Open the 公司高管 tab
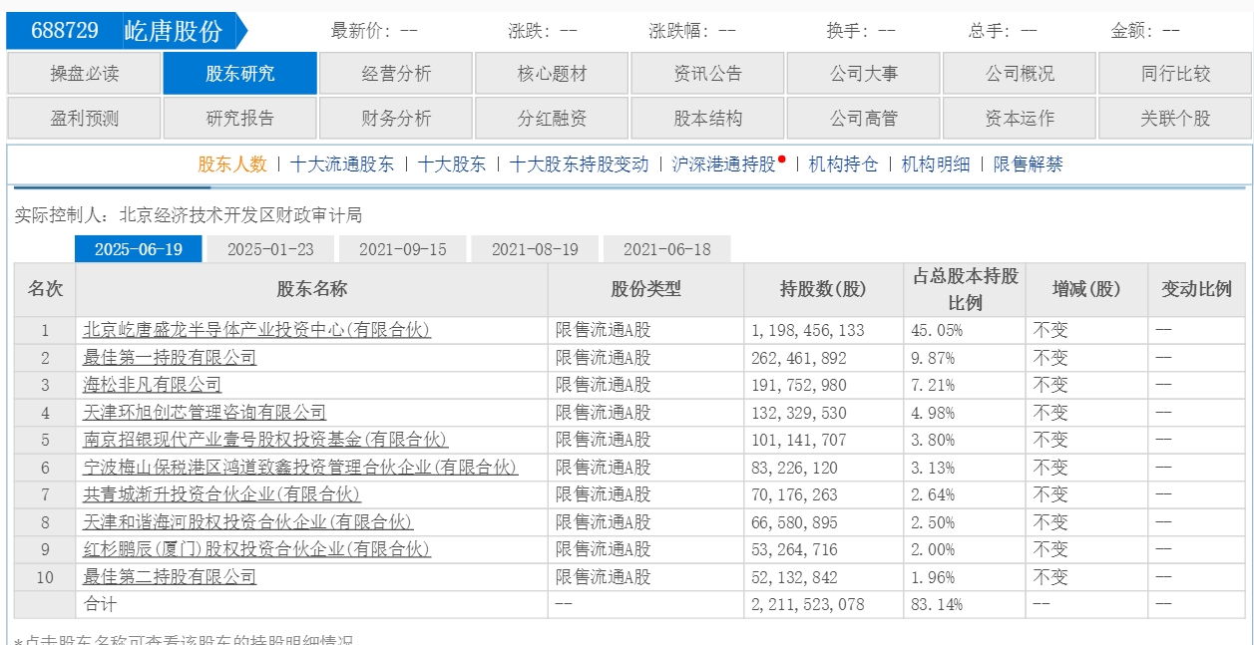 point(864,118)
